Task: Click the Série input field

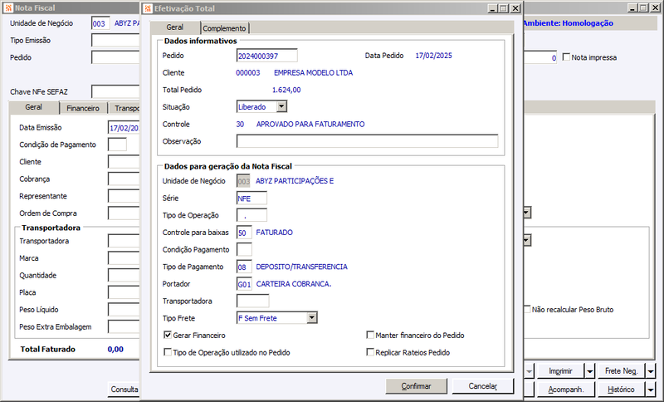Action: point(251,199)
